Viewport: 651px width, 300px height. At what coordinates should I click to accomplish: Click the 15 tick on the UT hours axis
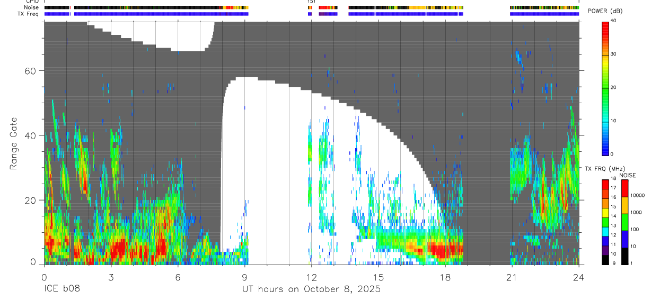[x=378, y=277]
